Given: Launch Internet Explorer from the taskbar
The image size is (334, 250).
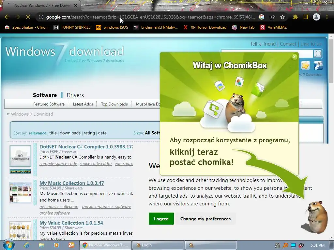Looking at the screenshot, I should pyautogui.click(x=26, y=245).
